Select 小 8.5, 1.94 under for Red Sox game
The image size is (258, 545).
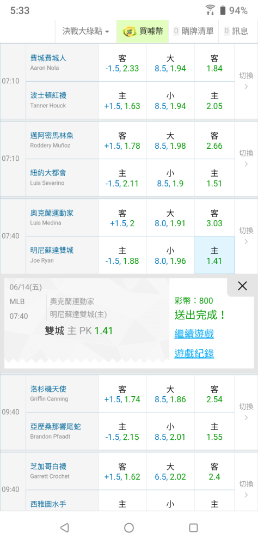coord(170,100)
